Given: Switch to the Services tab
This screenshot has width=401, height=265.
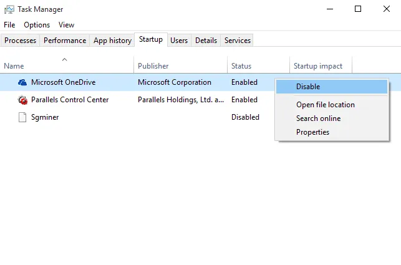Looking at the screenshot, I should coord(238,41).
